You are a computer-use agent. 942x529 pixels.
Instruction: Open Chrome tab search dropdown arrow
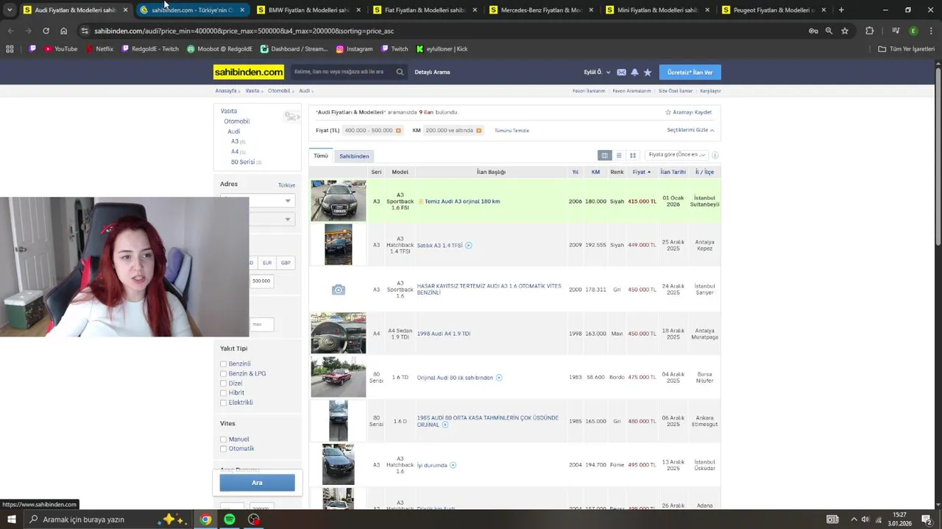click(9, 10)
